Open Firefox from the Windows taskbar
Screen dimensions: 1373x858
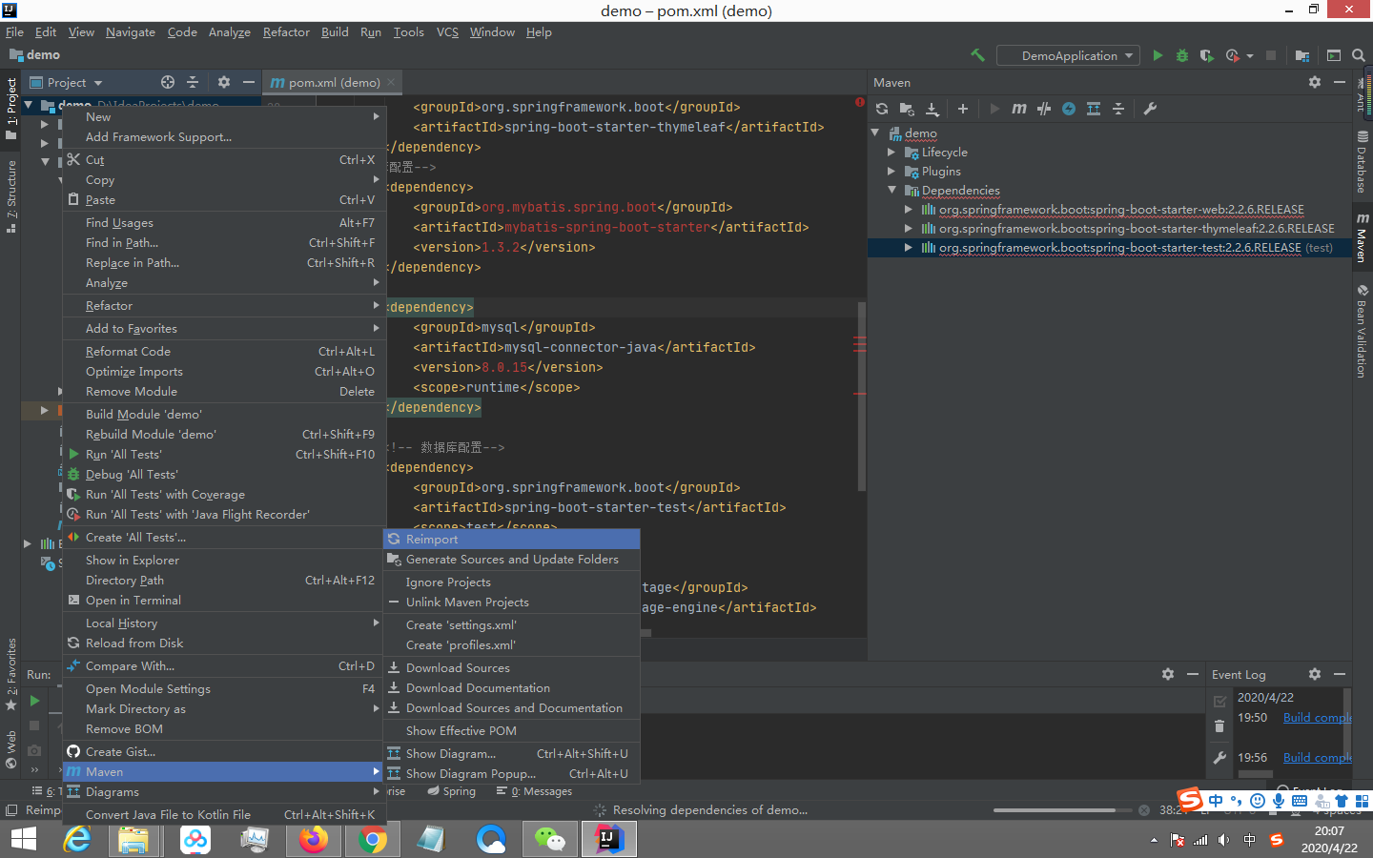click(x=313, y=839)
